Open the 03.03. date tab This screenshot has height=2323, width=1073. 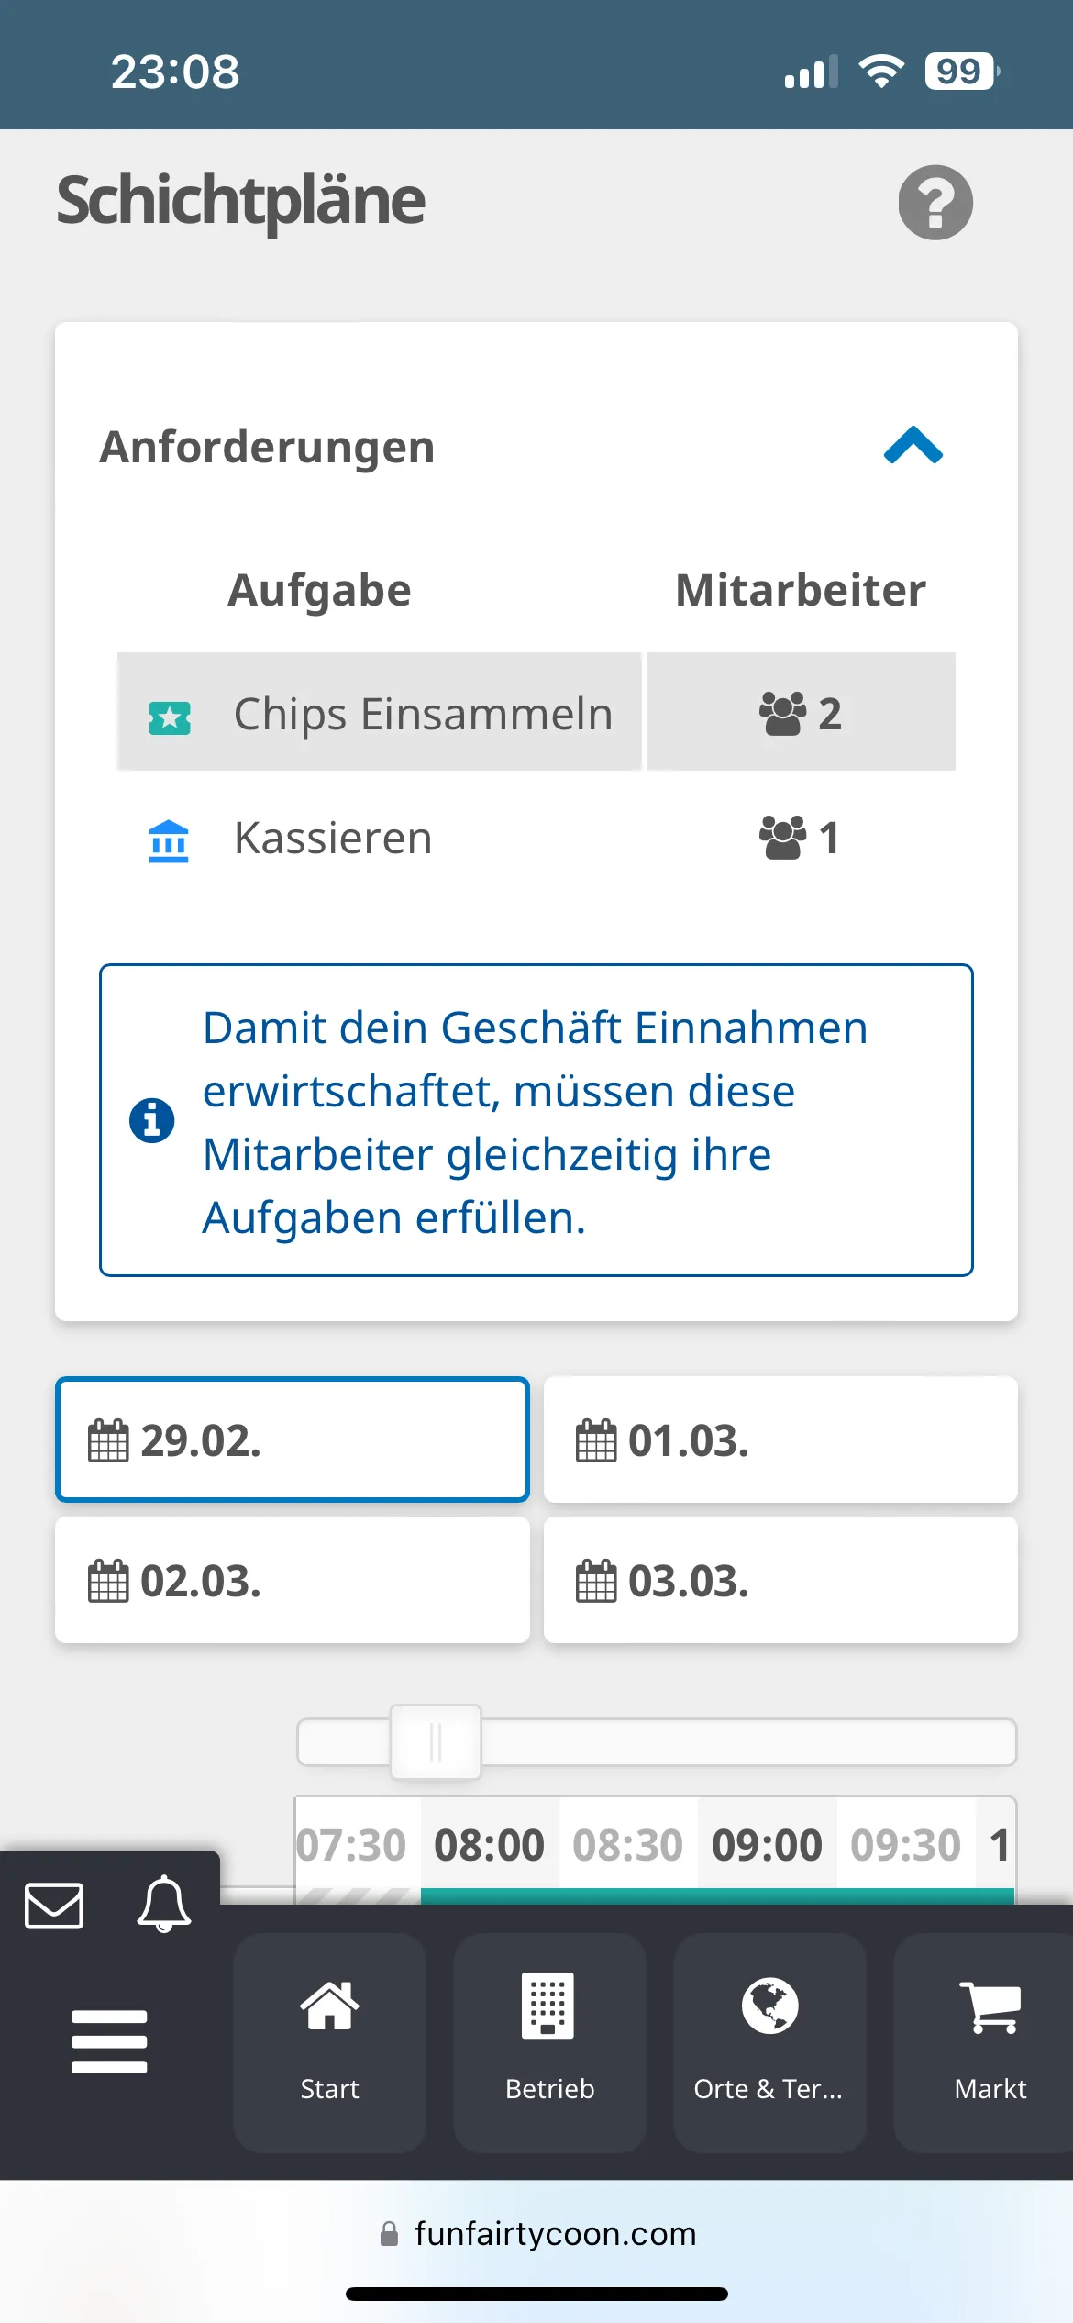click(780, 1580)
